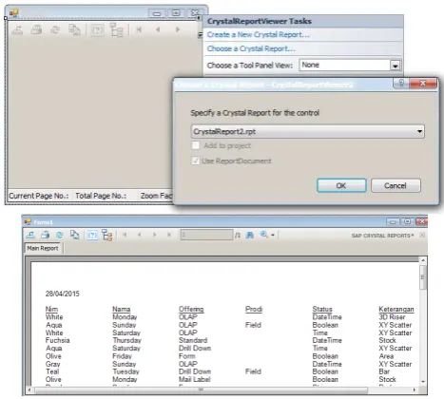Click Export Report icon in Form1 toolbar

(30, 235)
